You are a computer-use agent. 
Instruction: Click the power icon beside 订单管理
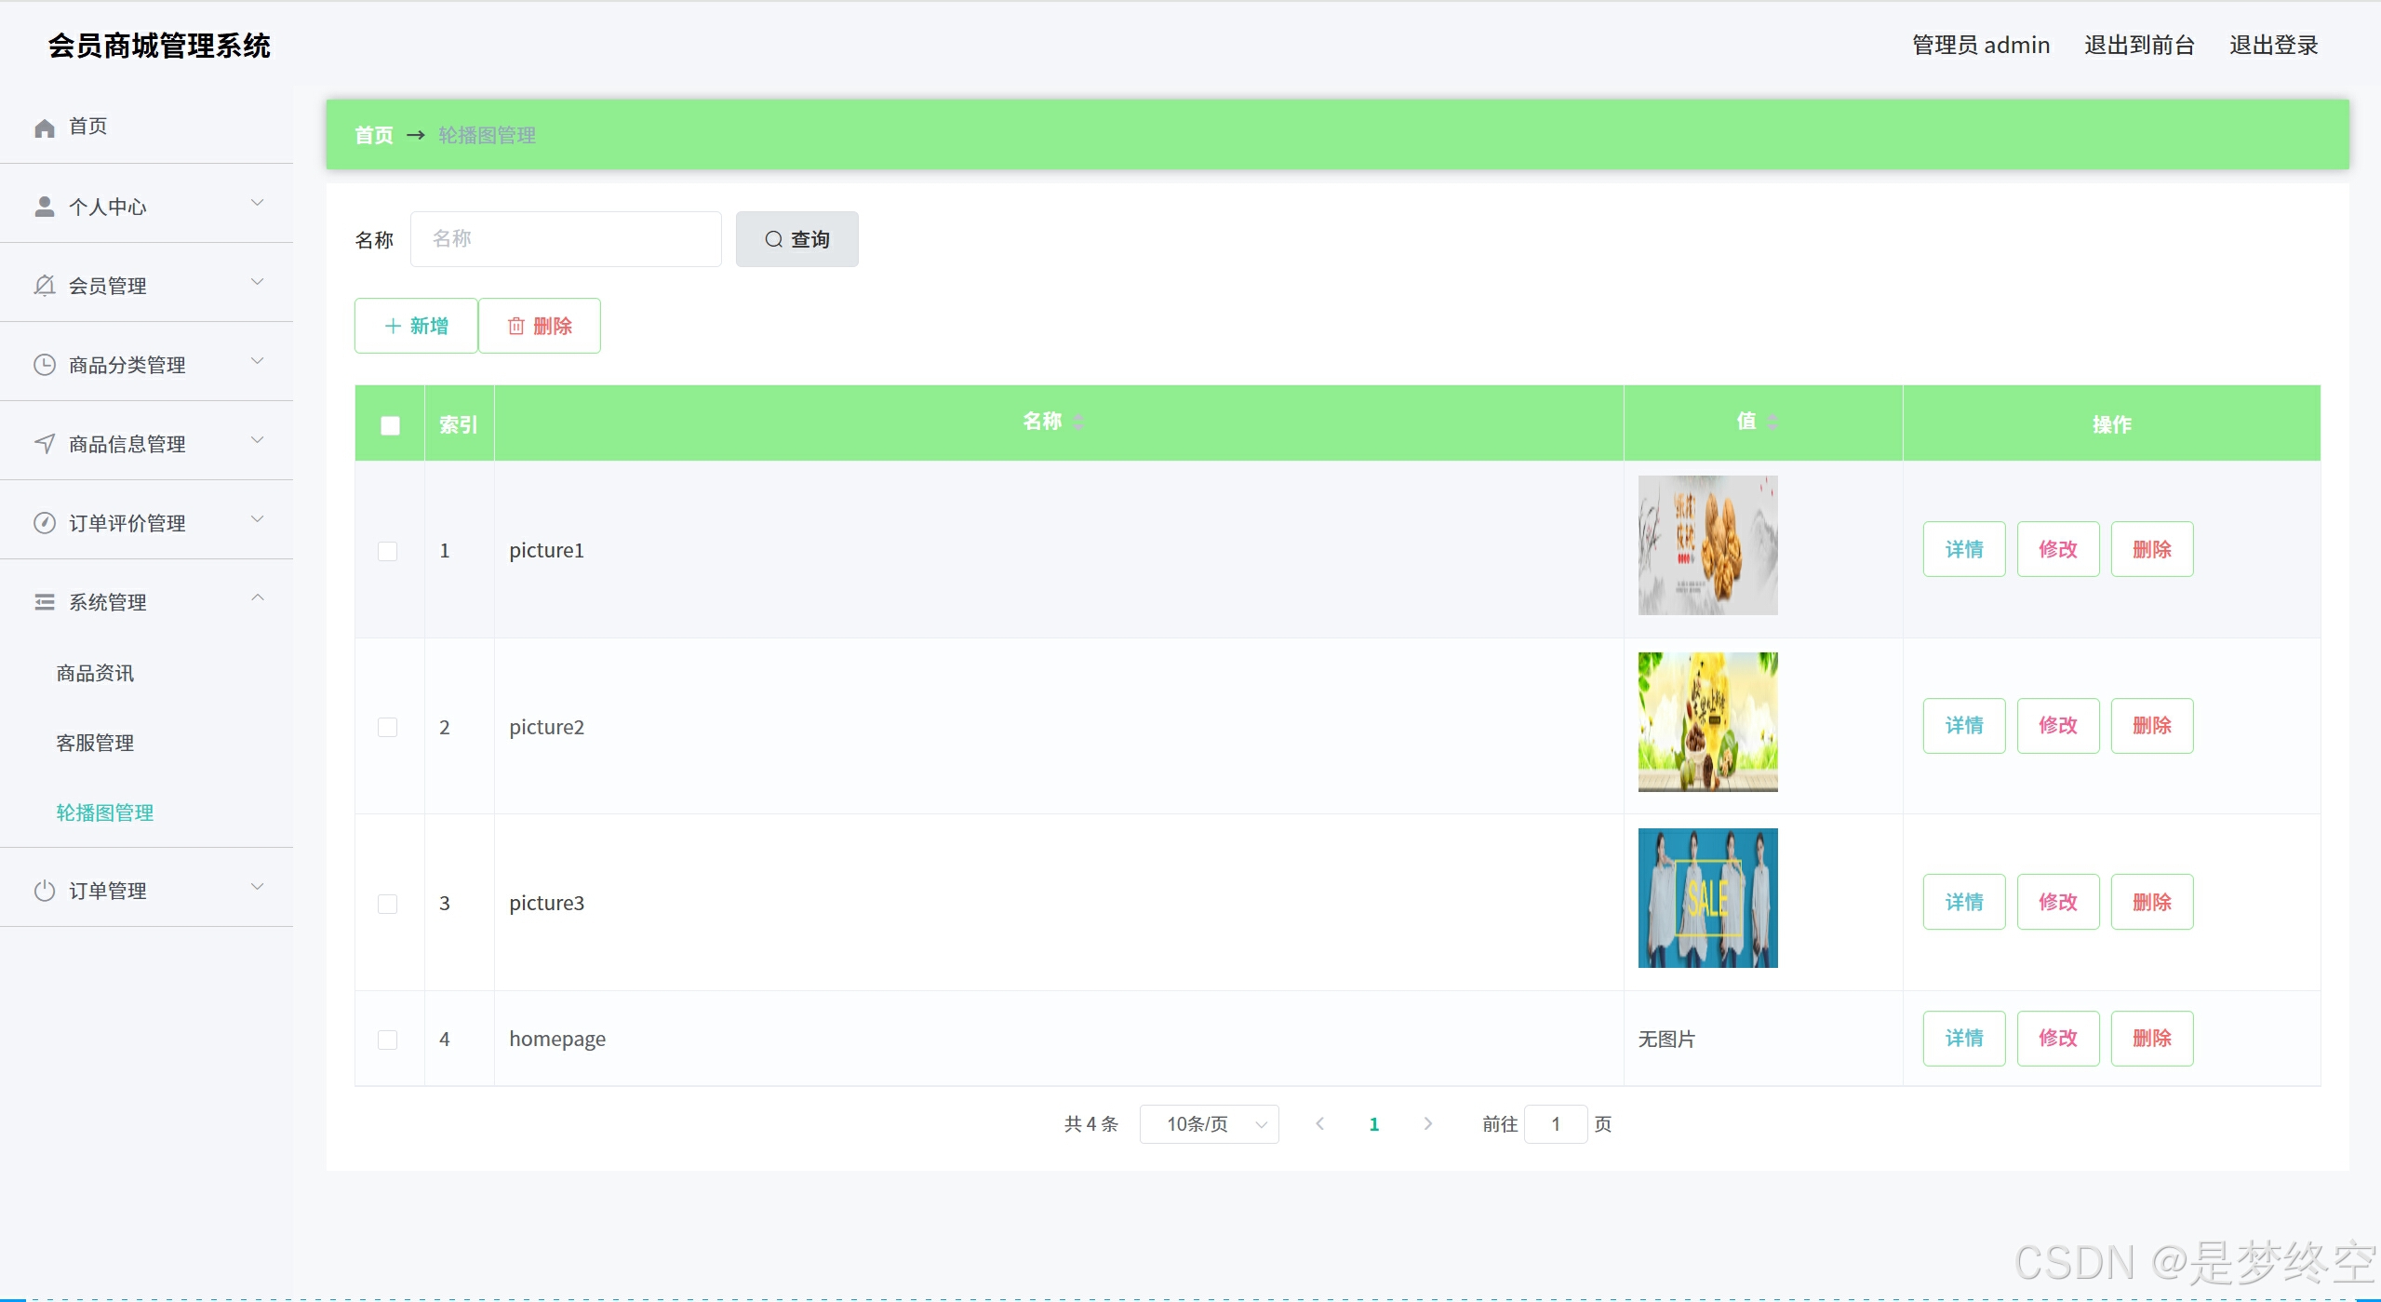tap(45, 891)
